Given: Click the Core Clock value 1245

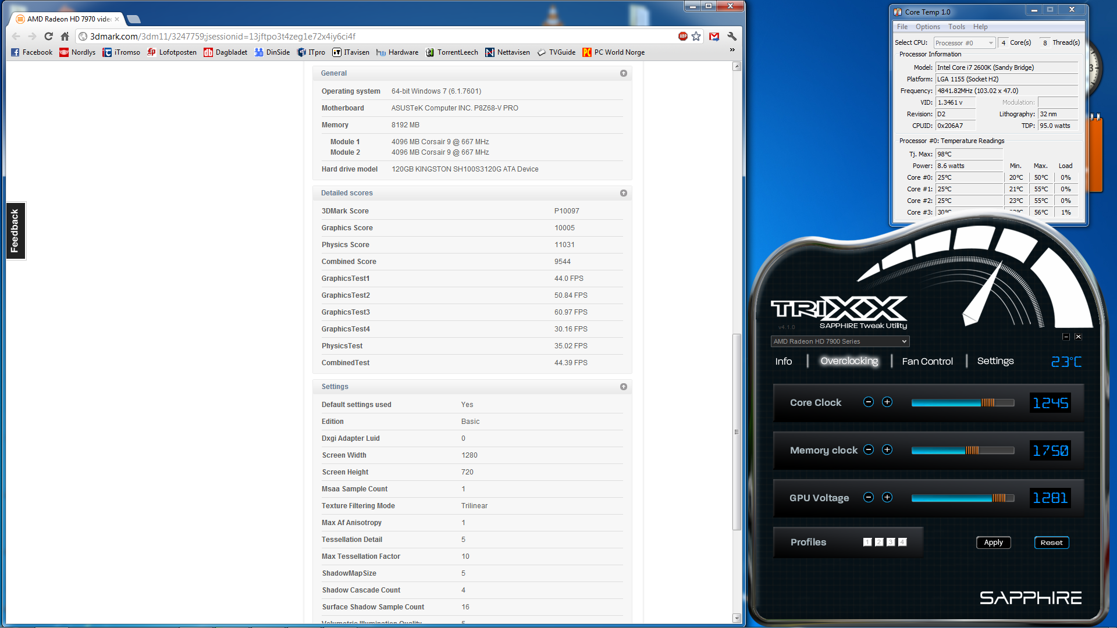Looking at the screenshot, I should [1051, 403].
